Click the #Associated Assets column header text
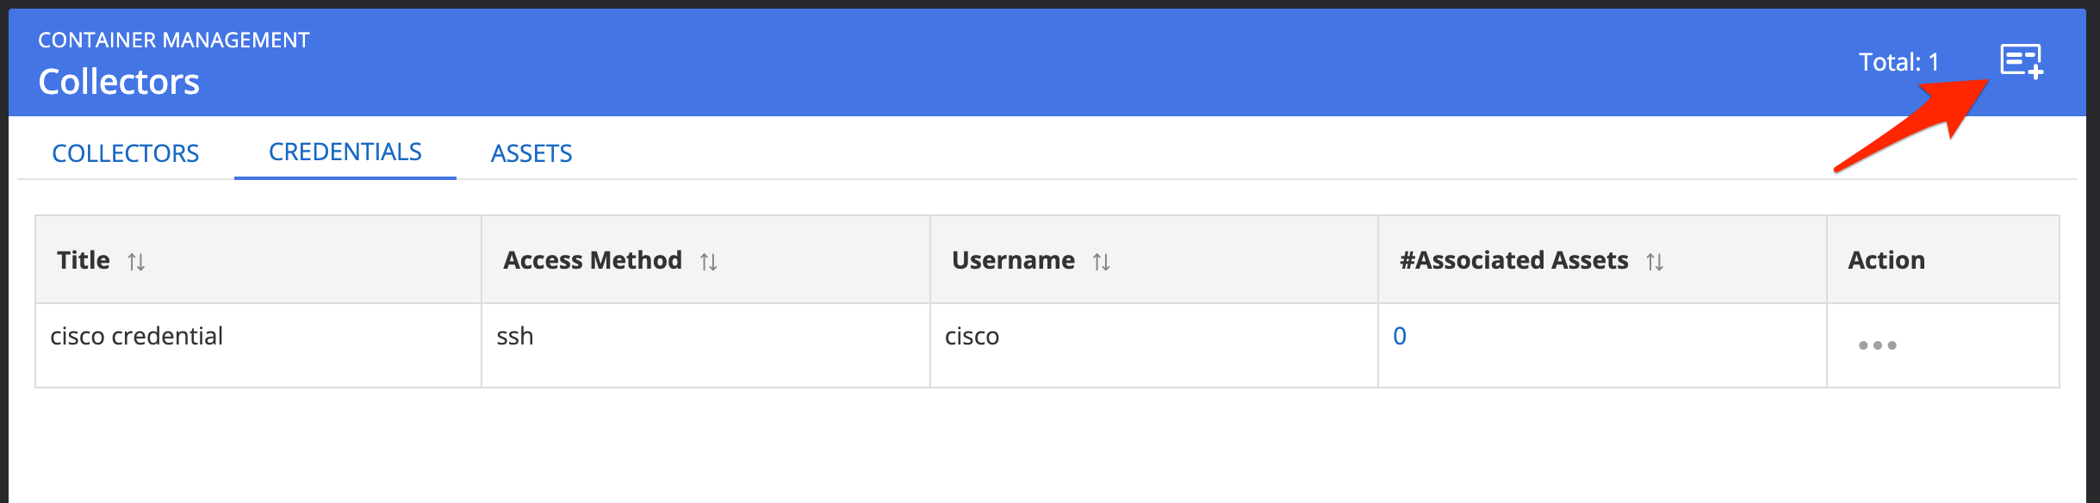 (1513, 260)
